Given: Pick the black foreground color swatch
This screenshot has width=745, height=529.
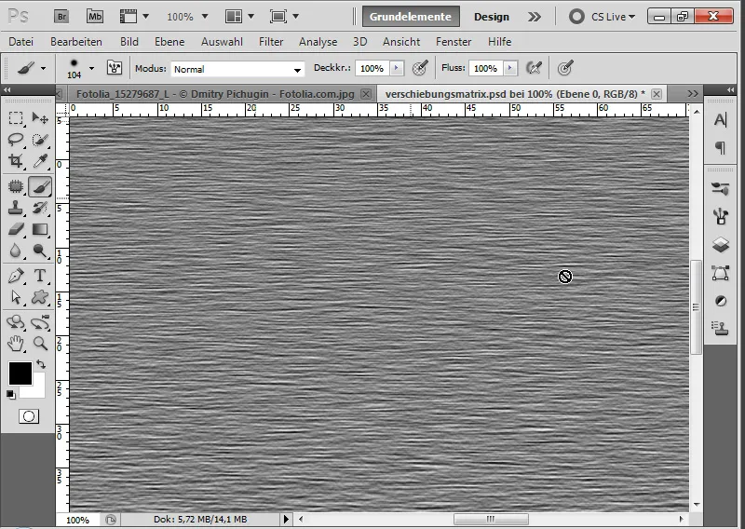Looking at the screenshot, I should [20, 373].
